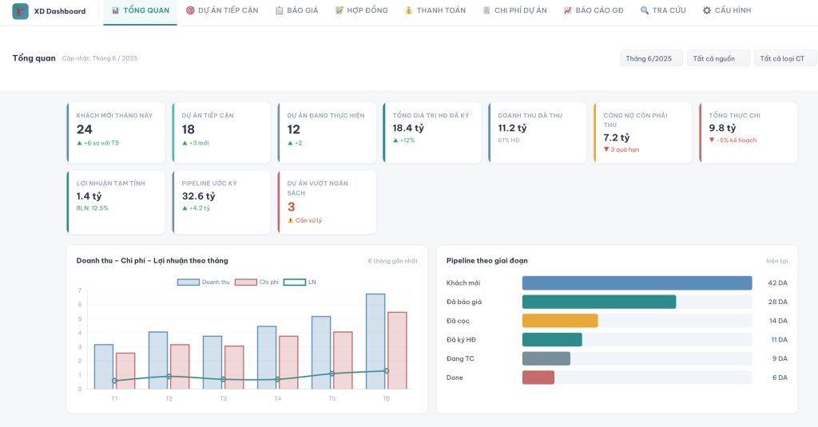818x427 pixels.
Task: Toggle Doanh thu series in chart legend
Action: click(204, 282)
